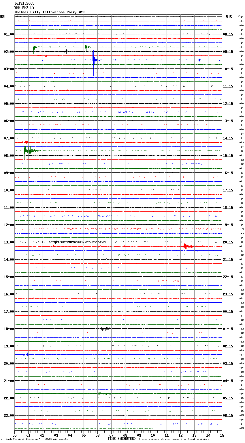This screenshot has height=443, width=245.
Task: Select the 21:00 MST row label
Action: coord(9,381)
